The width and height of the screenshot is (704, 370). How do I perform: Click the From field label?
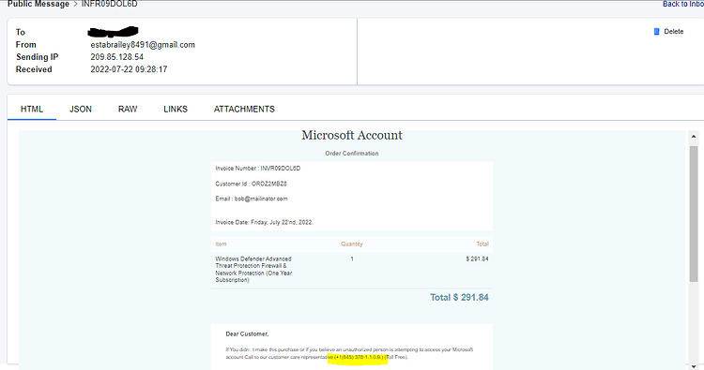pyautogui.click(x=26, y=45)
